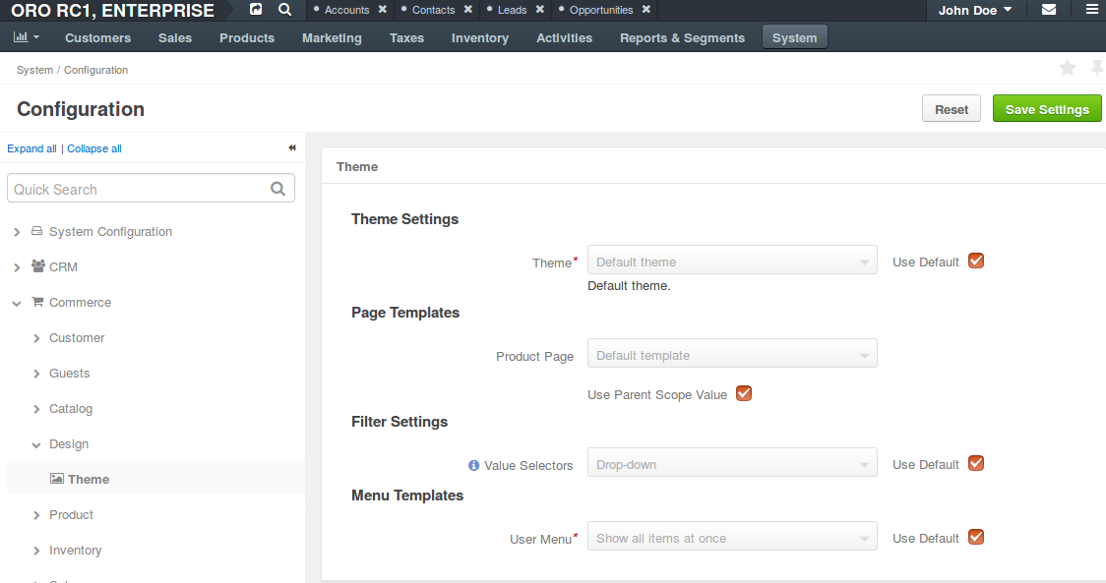Toggle Use Default for Value Selectors

click(x=976, y=463)
